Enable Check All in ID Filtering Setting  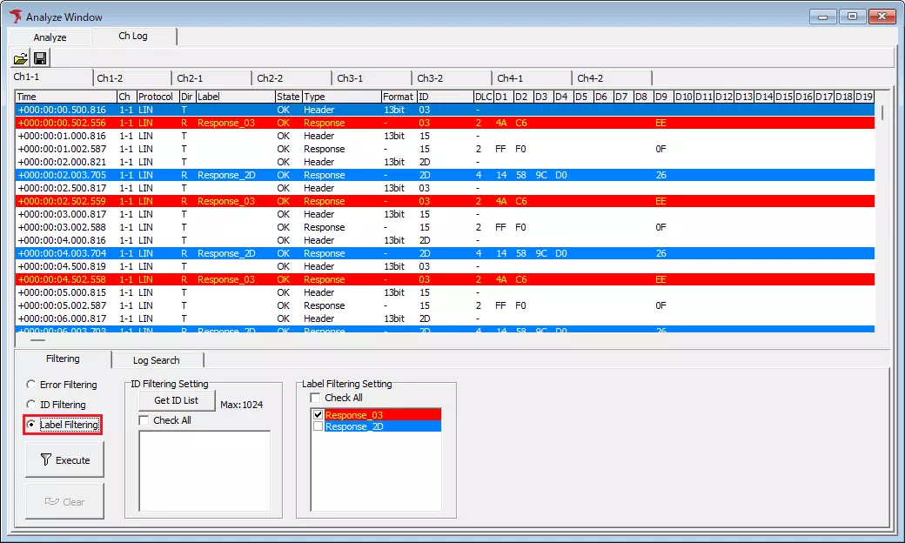[x=144, y=419]
